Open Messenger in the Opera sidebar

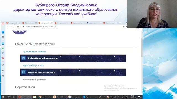3,43
